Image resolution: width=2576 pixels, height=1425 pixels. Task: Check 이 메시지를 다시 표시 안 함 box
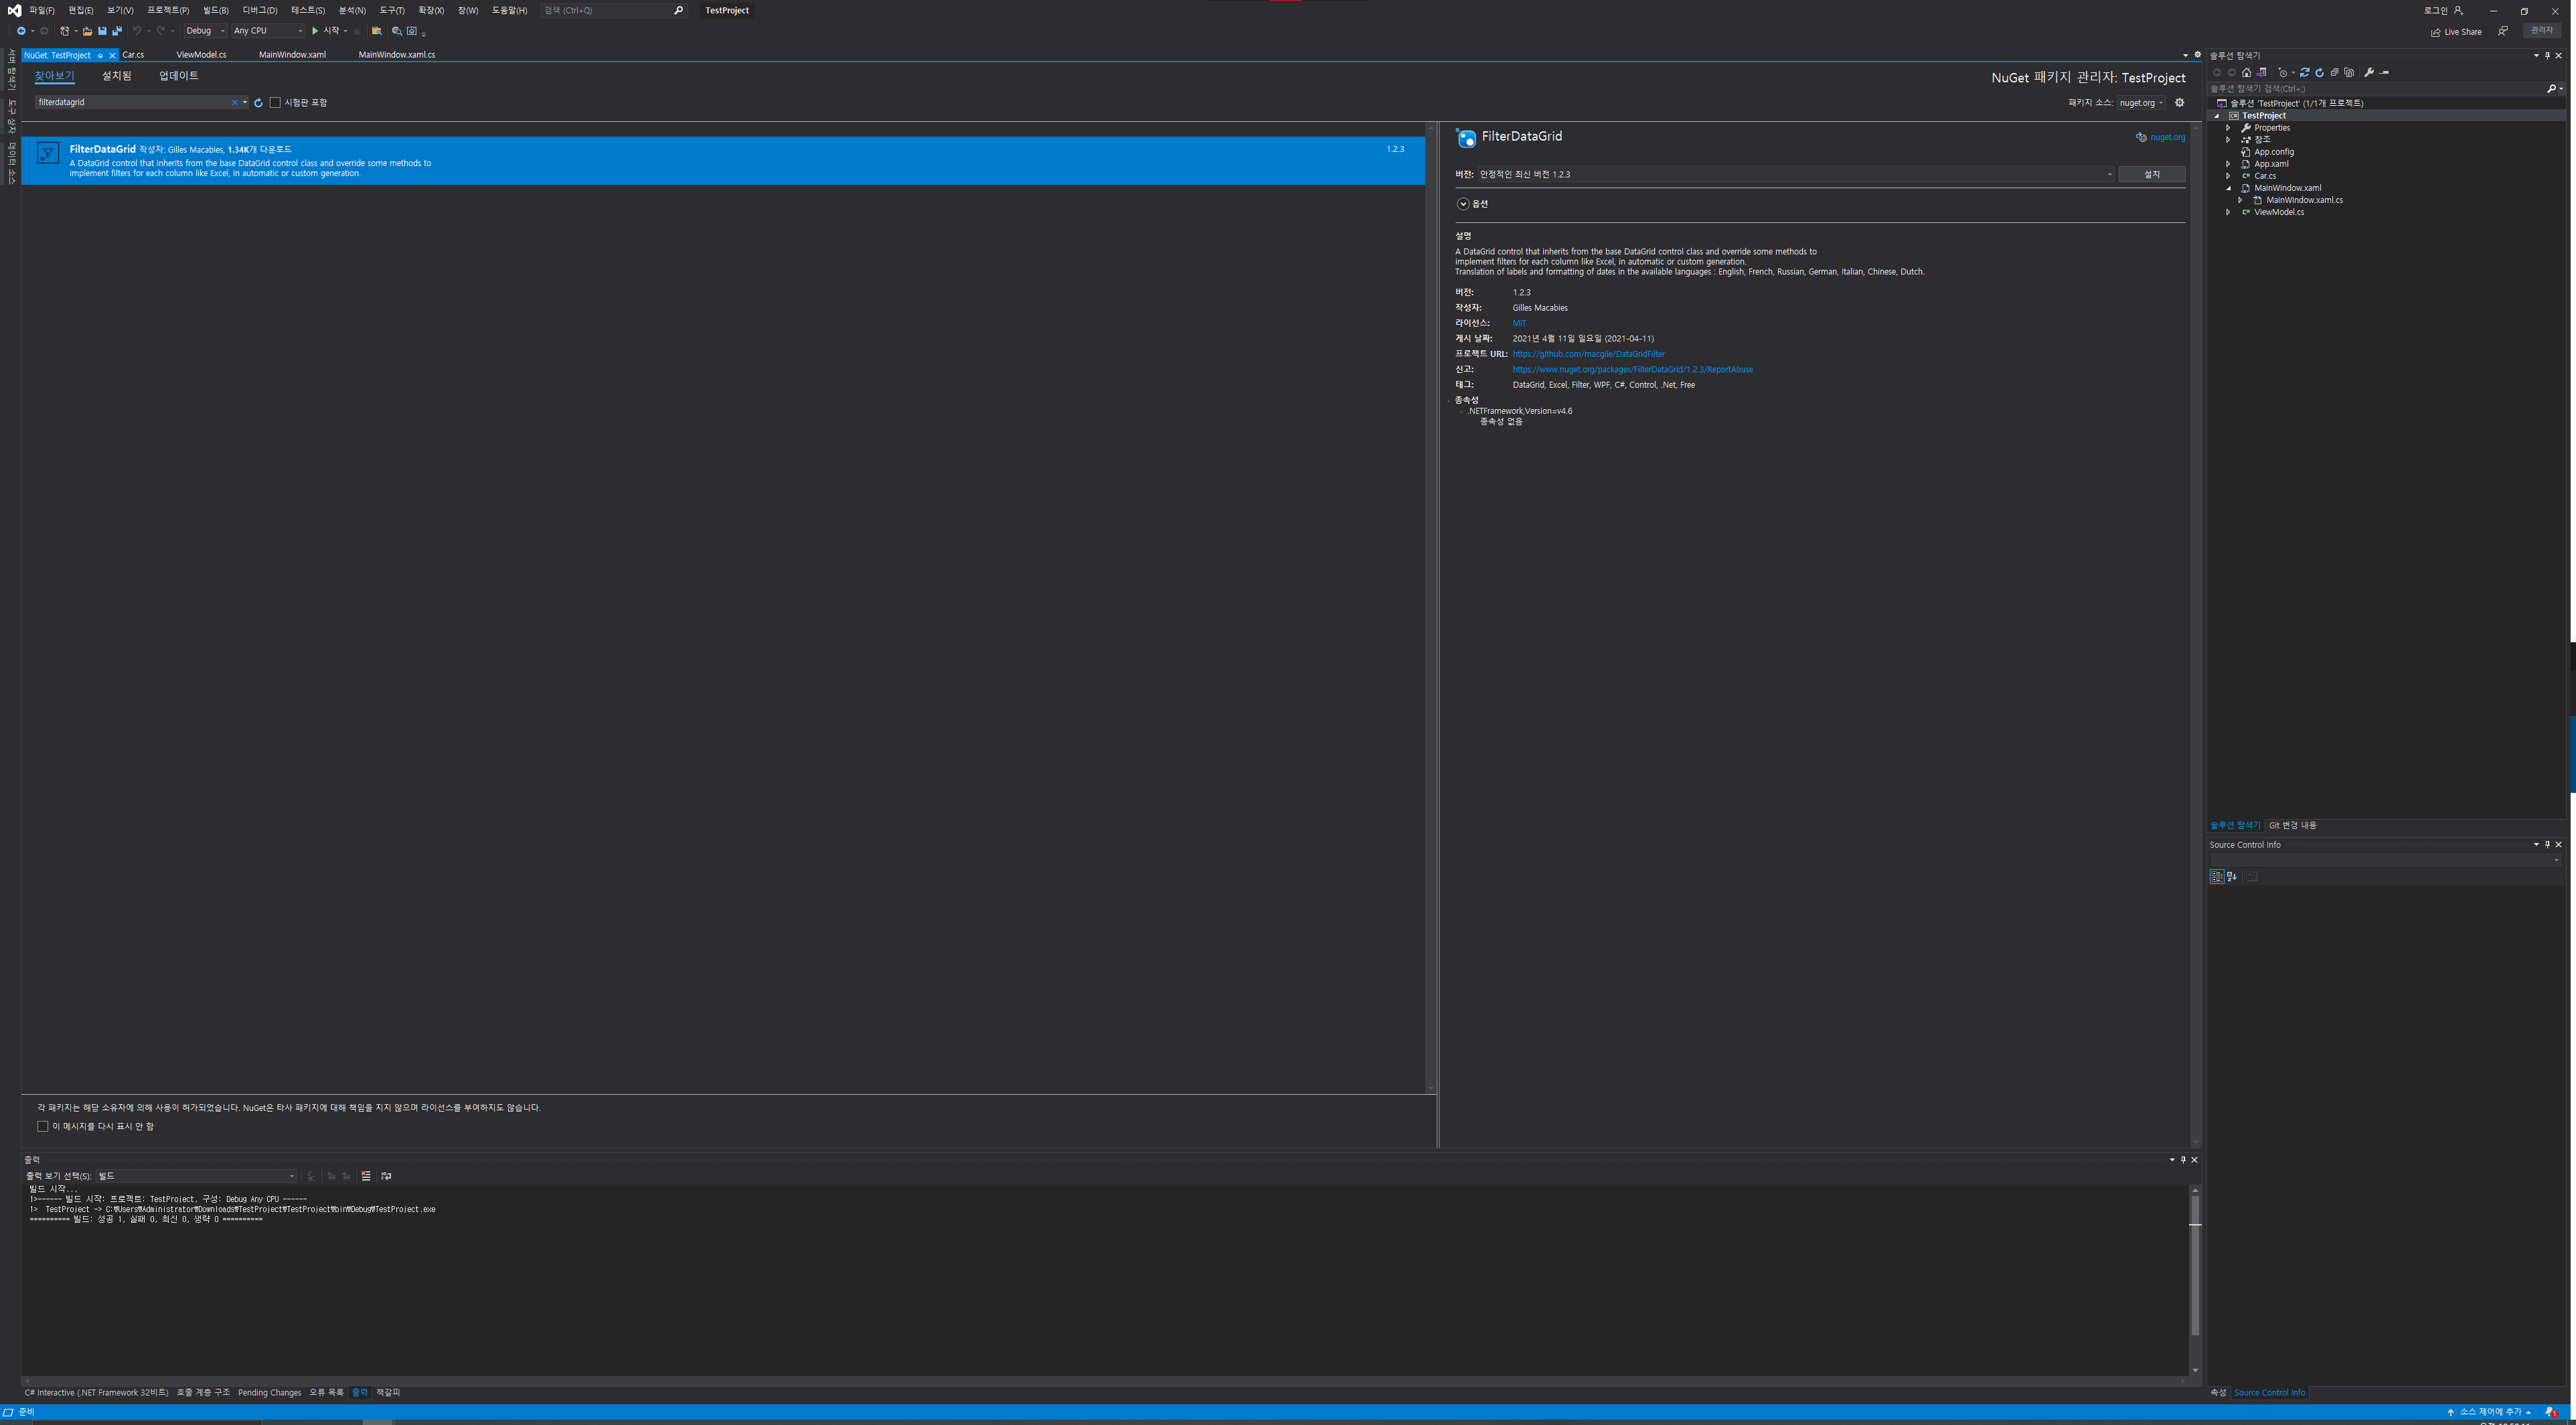pos(43,1126)
